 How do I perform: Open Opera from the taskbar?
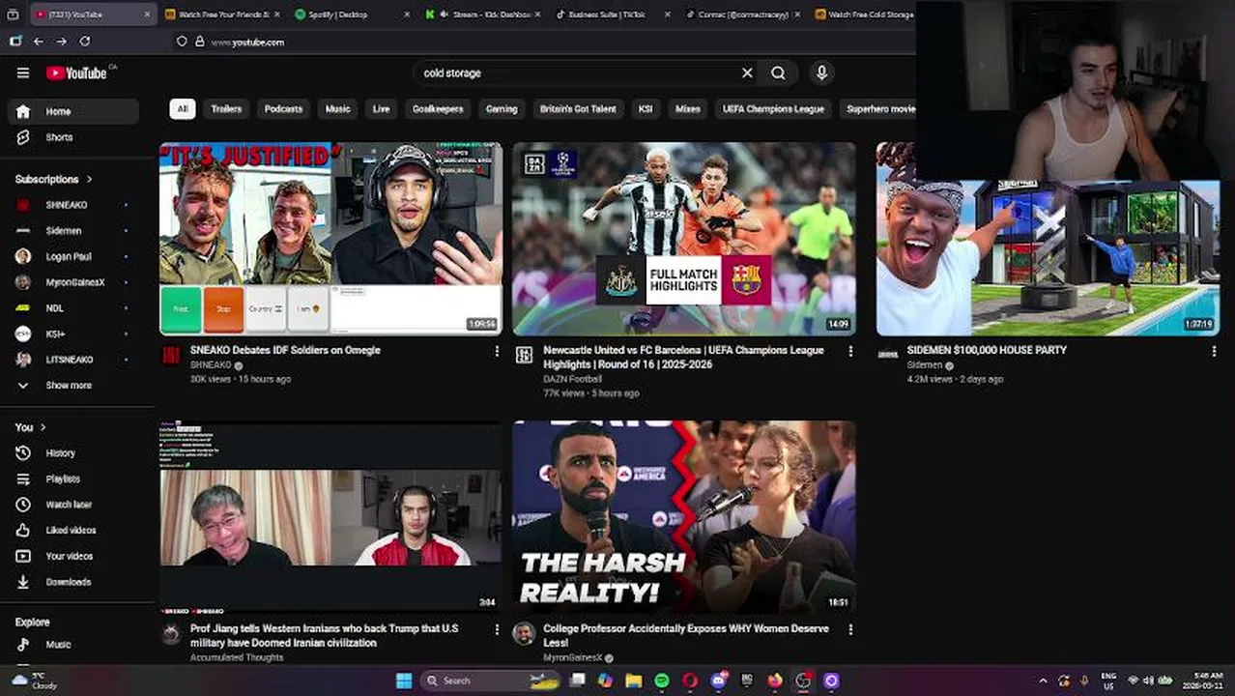coord(690,681)
